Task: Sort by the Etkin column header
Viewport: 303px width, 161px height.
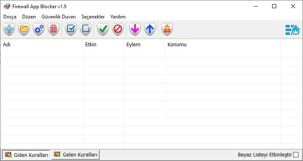Action: [103, 45]
